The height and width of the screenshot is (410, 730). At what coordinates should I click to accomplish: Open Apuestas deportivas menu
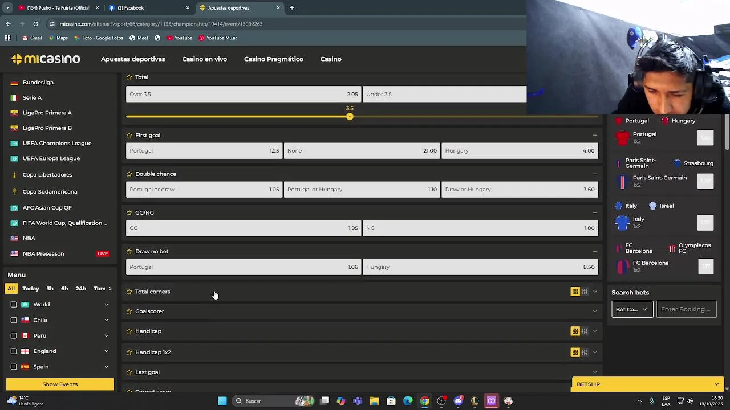pos(133,59)
